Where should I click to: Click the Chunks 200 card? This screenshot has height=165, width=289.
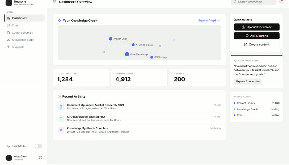197,77
